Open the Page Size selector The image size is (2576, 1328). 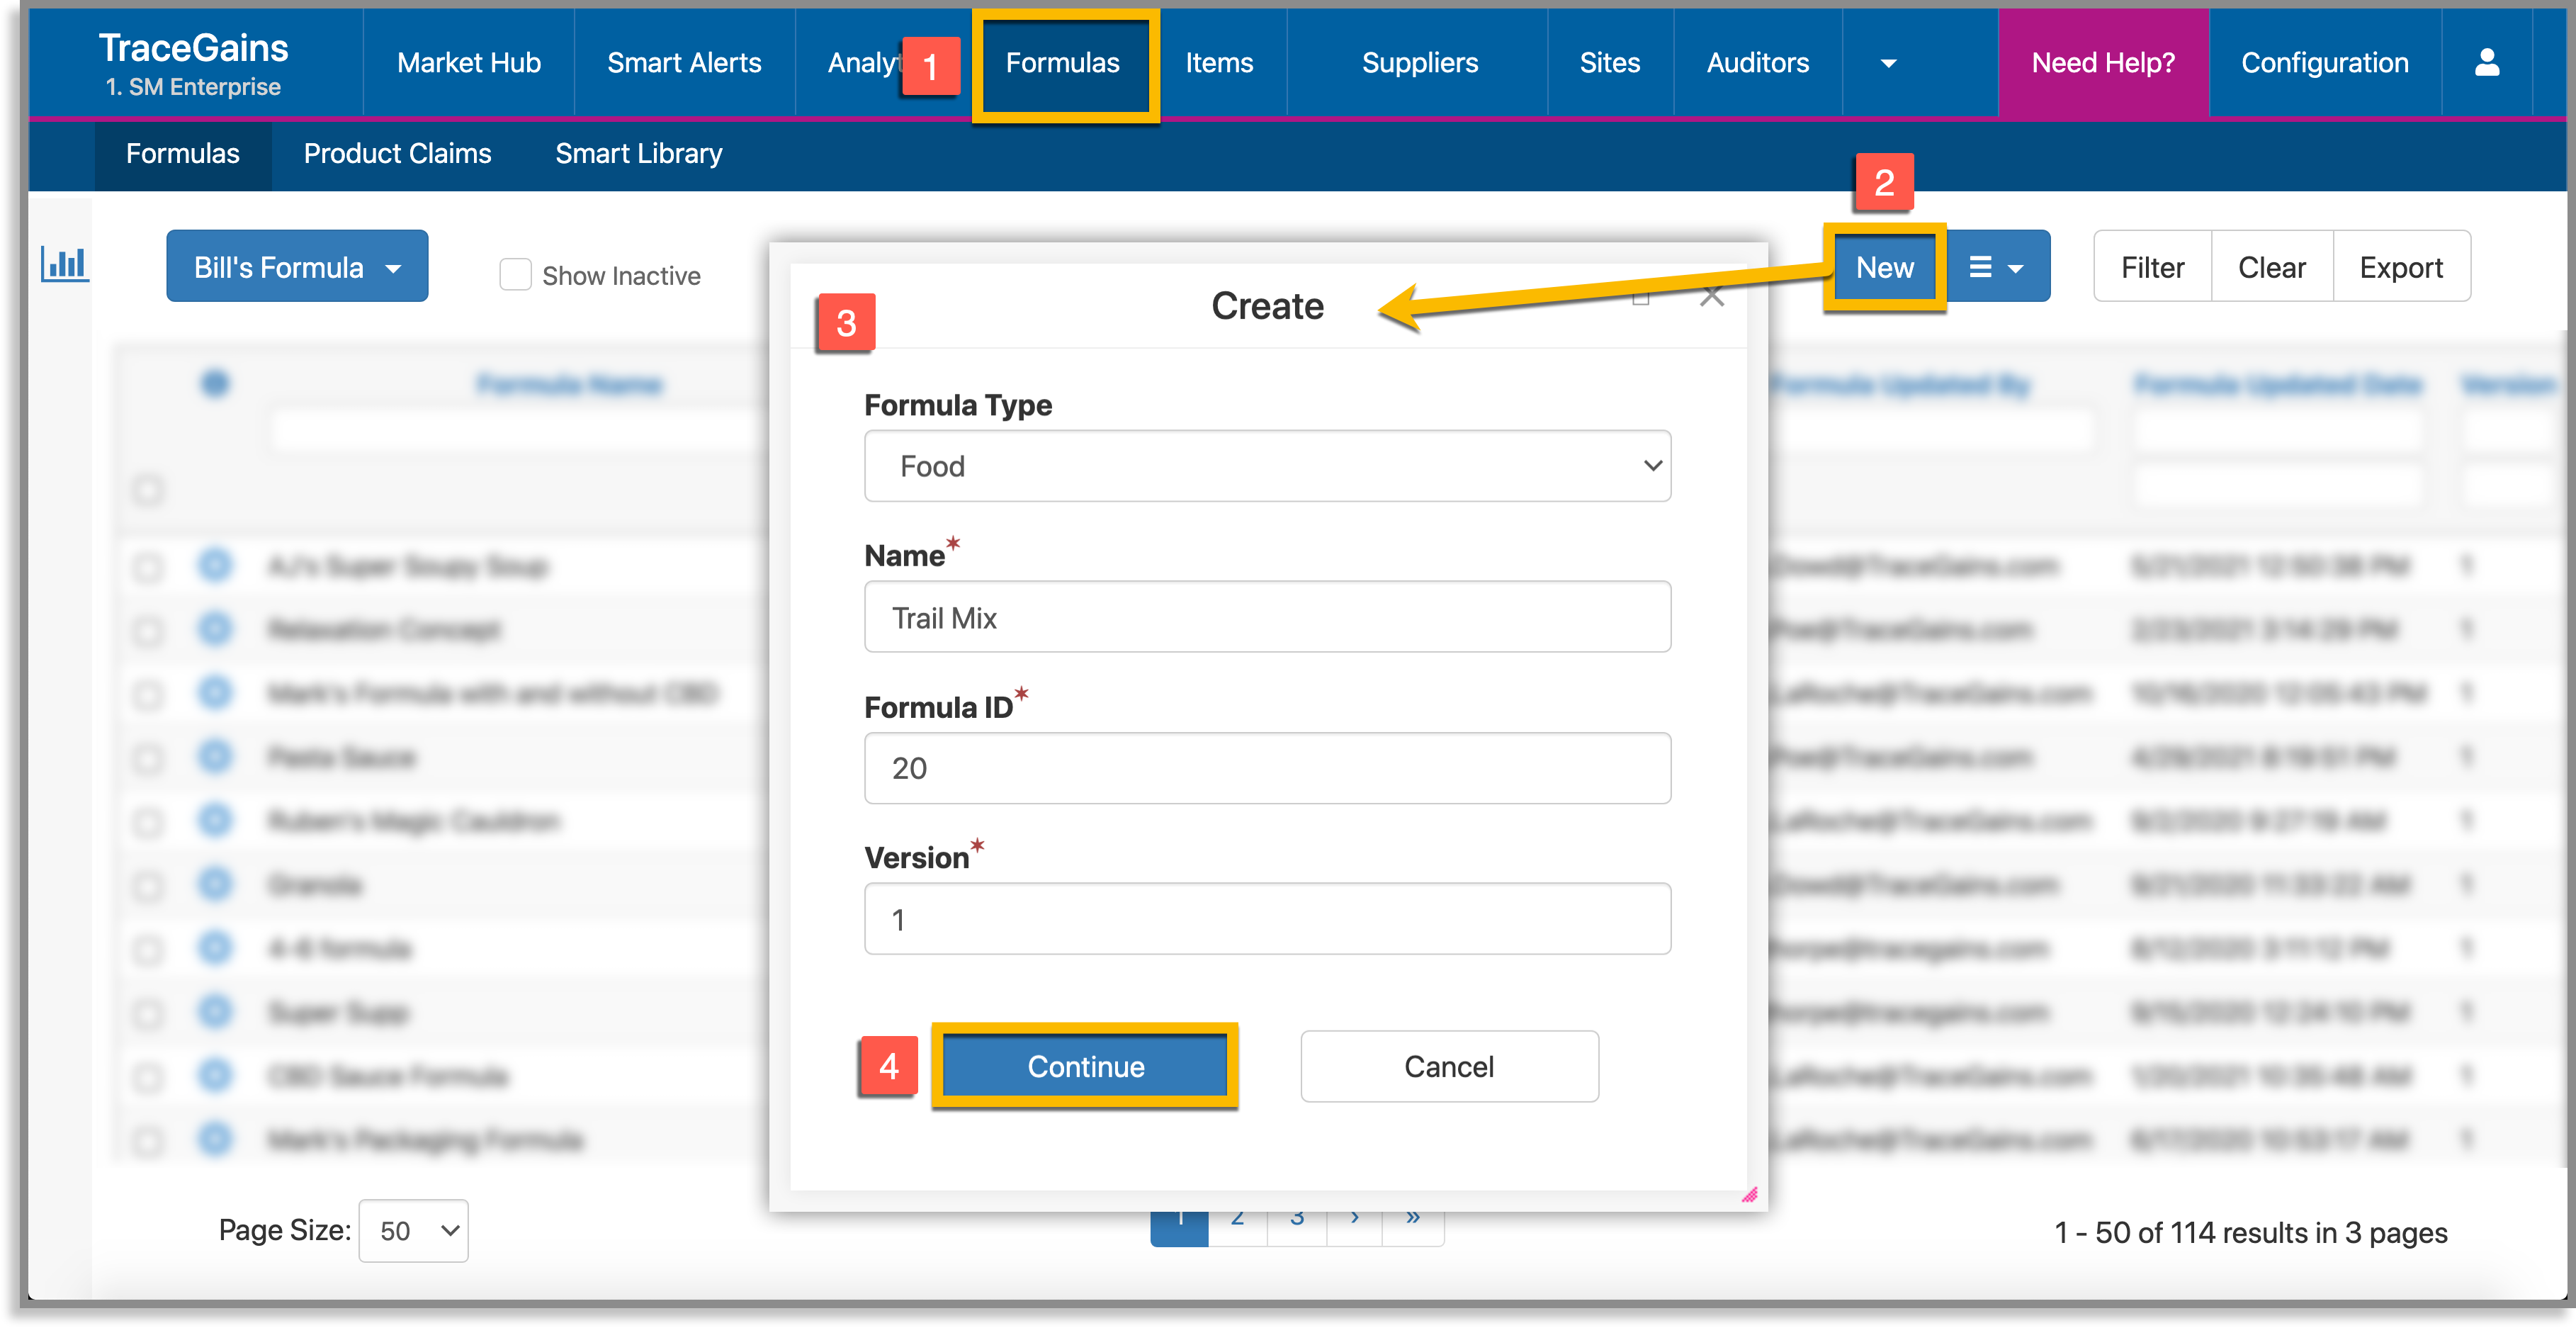[414, 1231]
